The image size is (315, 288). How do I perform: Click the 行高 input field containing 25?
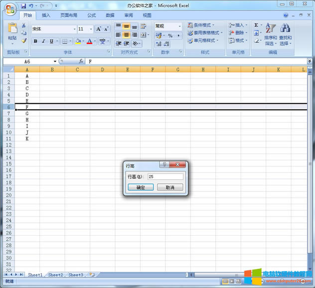click(165, 176)
